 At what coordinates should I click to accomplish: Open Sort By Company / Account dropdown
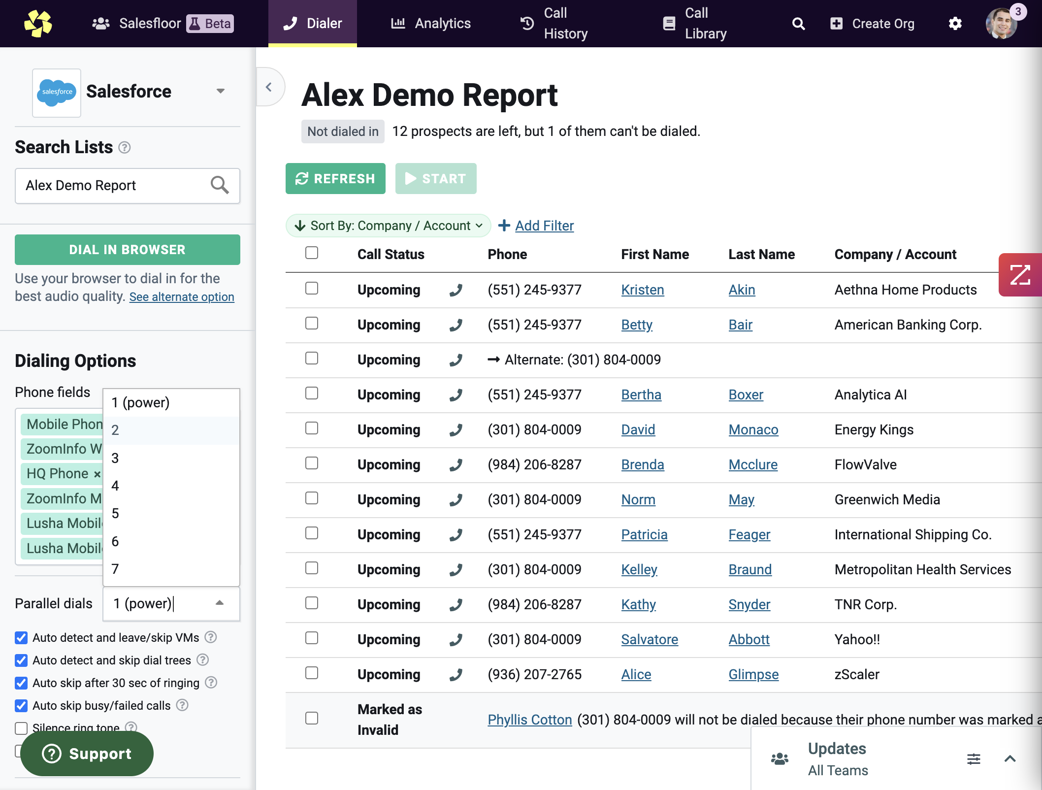click(388, 226)
